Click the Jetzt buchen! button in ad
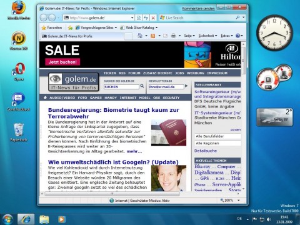This screenshot has width=300, height=225. (62, 62)
